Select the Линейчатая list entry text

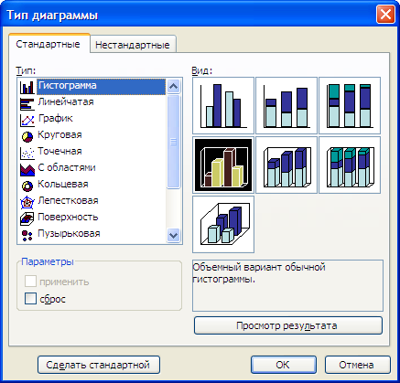pos(66,101)
